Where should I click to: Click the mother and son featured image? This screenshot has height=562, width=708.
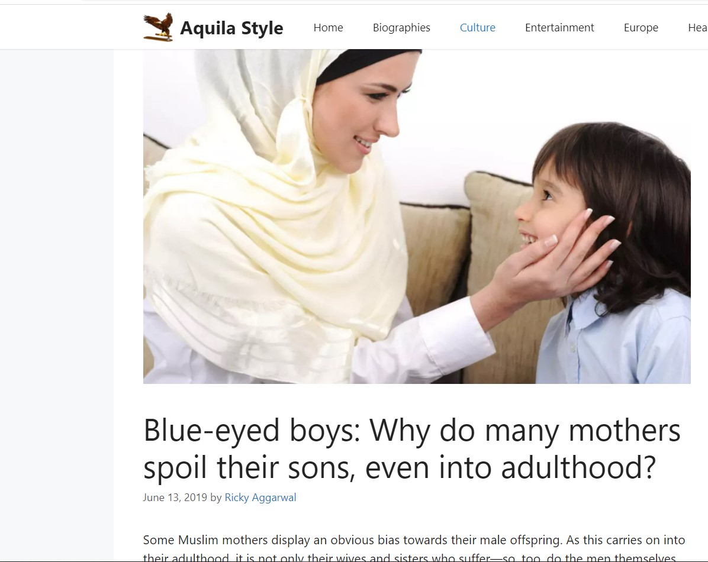(417, 217)
